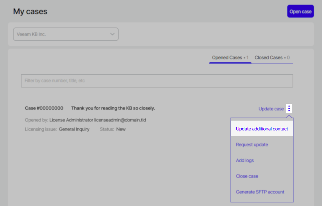Select Request update in the case menu
Screen dimensions: 322x206
(252, 145)
